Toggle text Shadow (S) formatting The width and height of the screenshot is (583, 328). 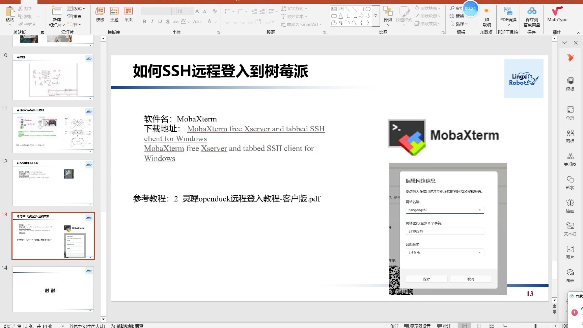coord(168,22)
